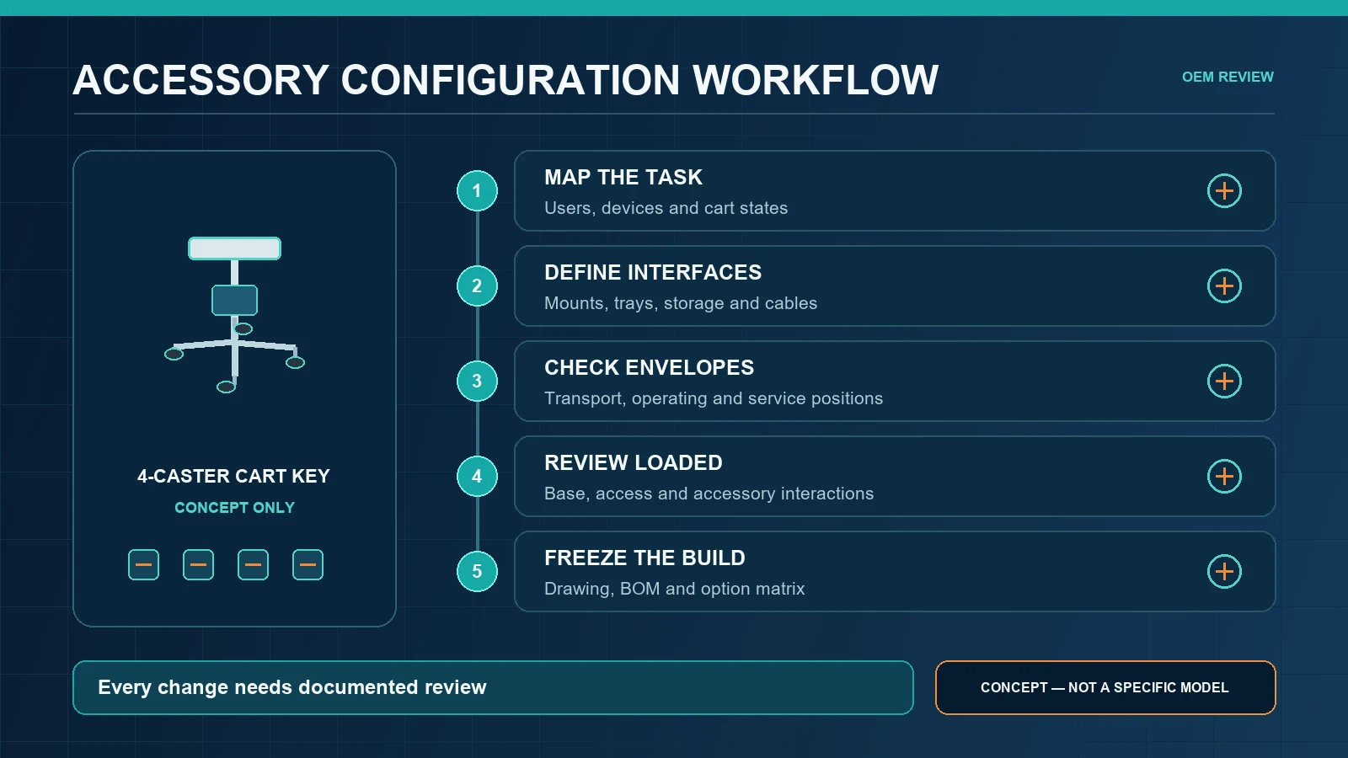Click 'Drawing, BOM and option matrix' text
Viewport: 1348px width, 758px height.
pos(674,589)
